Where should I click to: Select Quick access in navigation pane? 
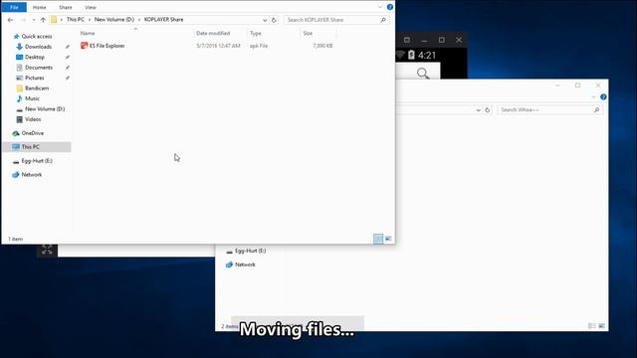(x=37, y=37)
